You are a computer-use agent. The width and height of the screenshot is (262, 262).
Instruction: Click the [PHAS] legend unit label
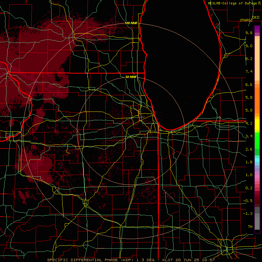[246, 20]
